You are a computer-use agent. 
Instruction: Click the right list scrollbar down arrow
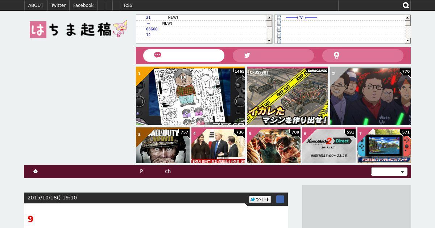point(408,41)
